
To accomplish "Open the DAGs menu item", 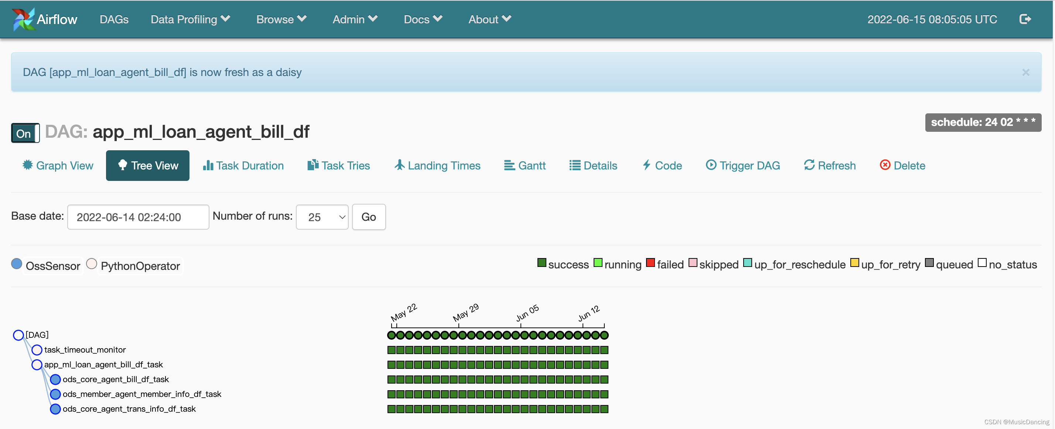I will point(114,19).
